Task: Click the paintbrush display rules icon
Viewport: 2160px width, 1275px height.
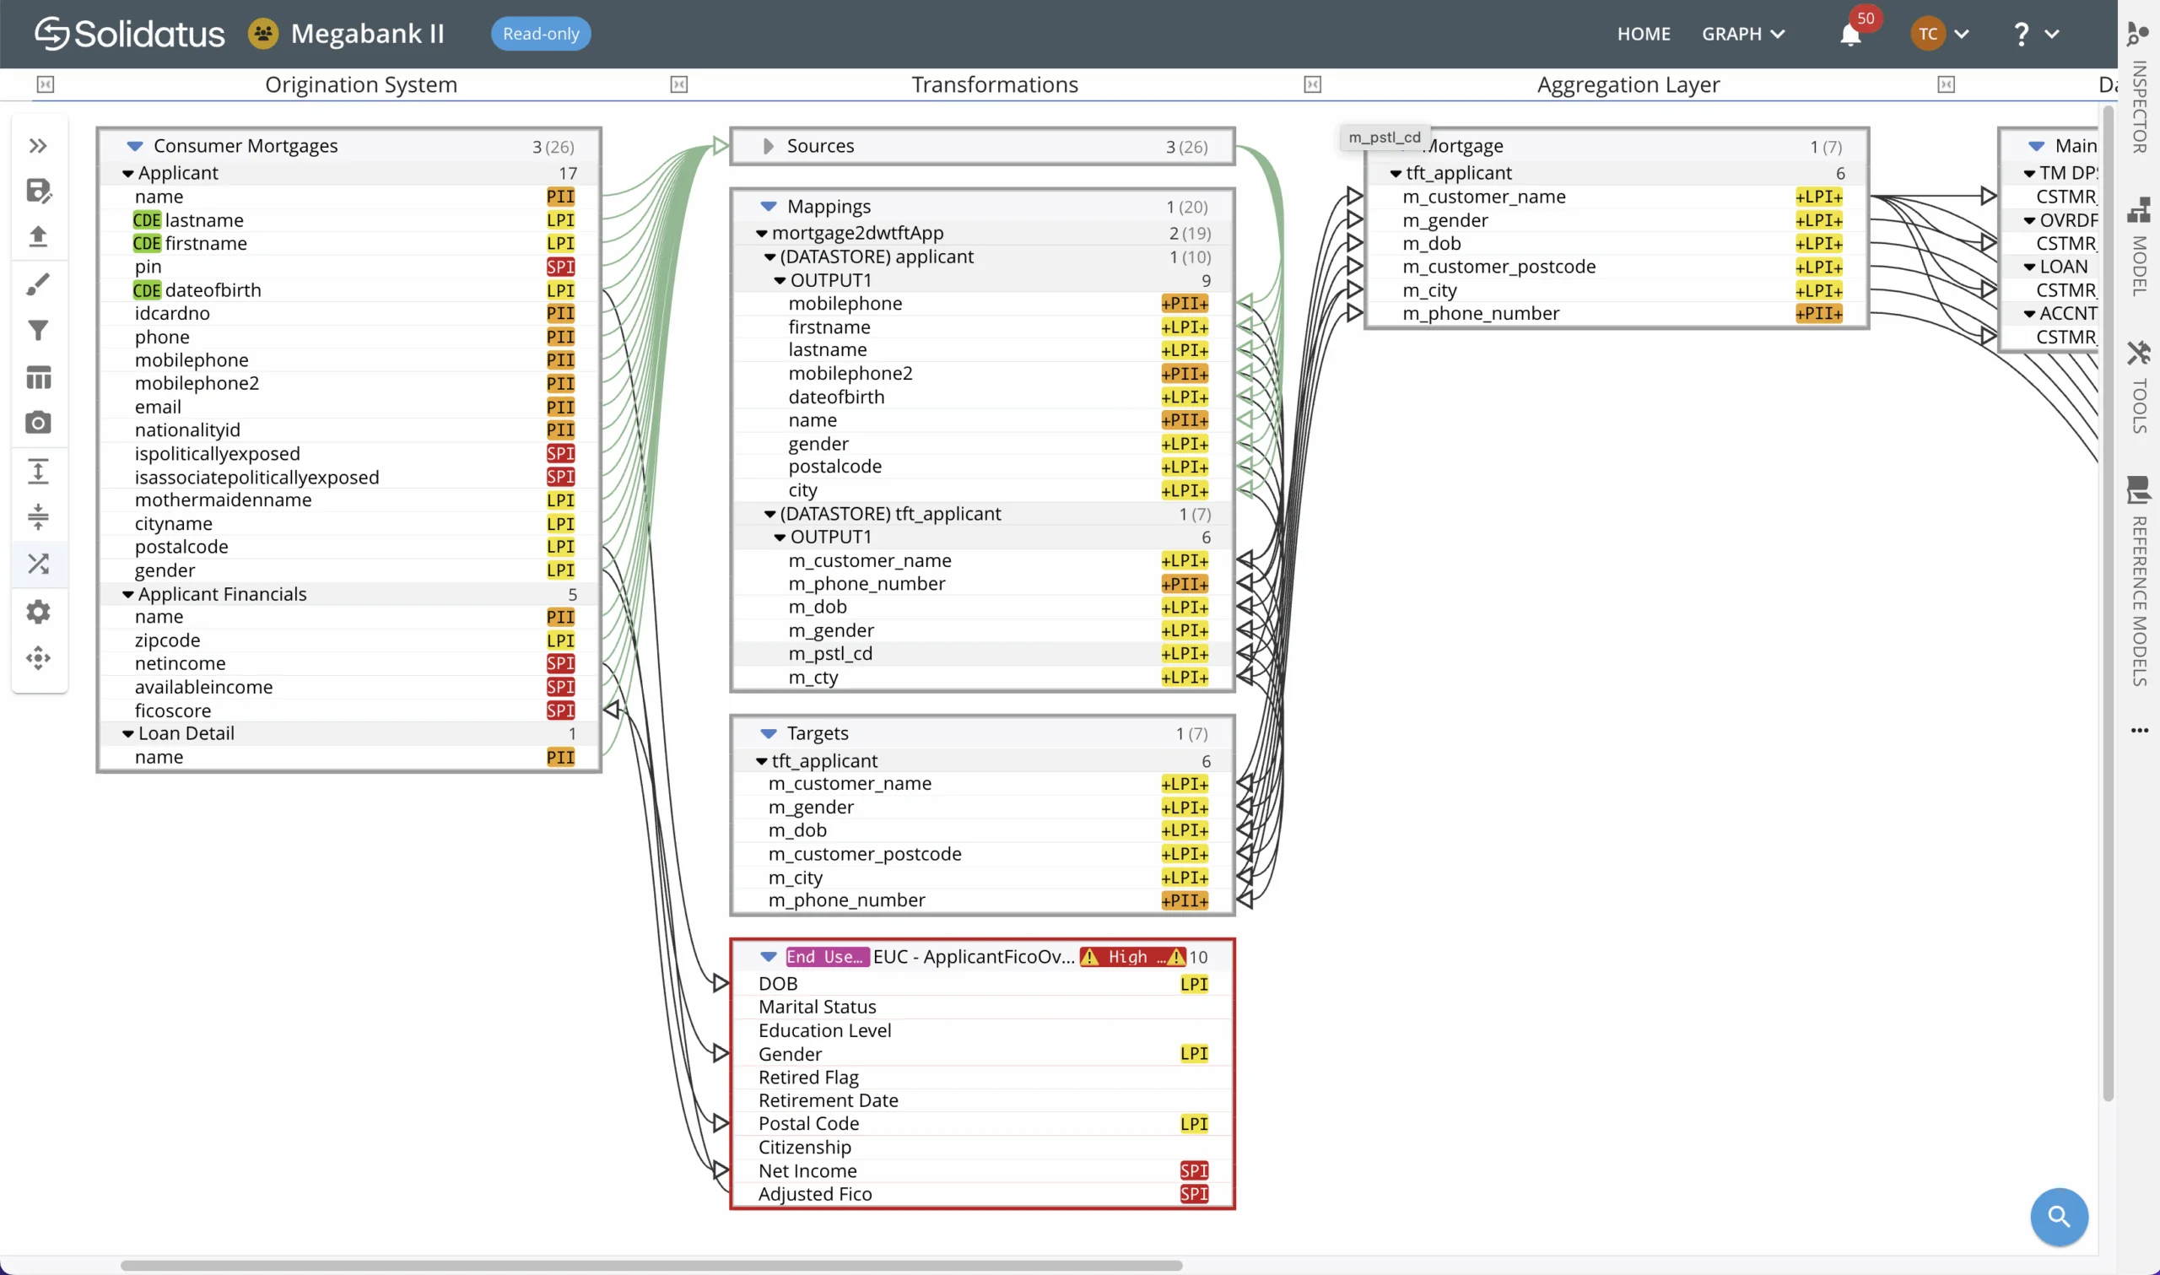Action: pos(38,284)
